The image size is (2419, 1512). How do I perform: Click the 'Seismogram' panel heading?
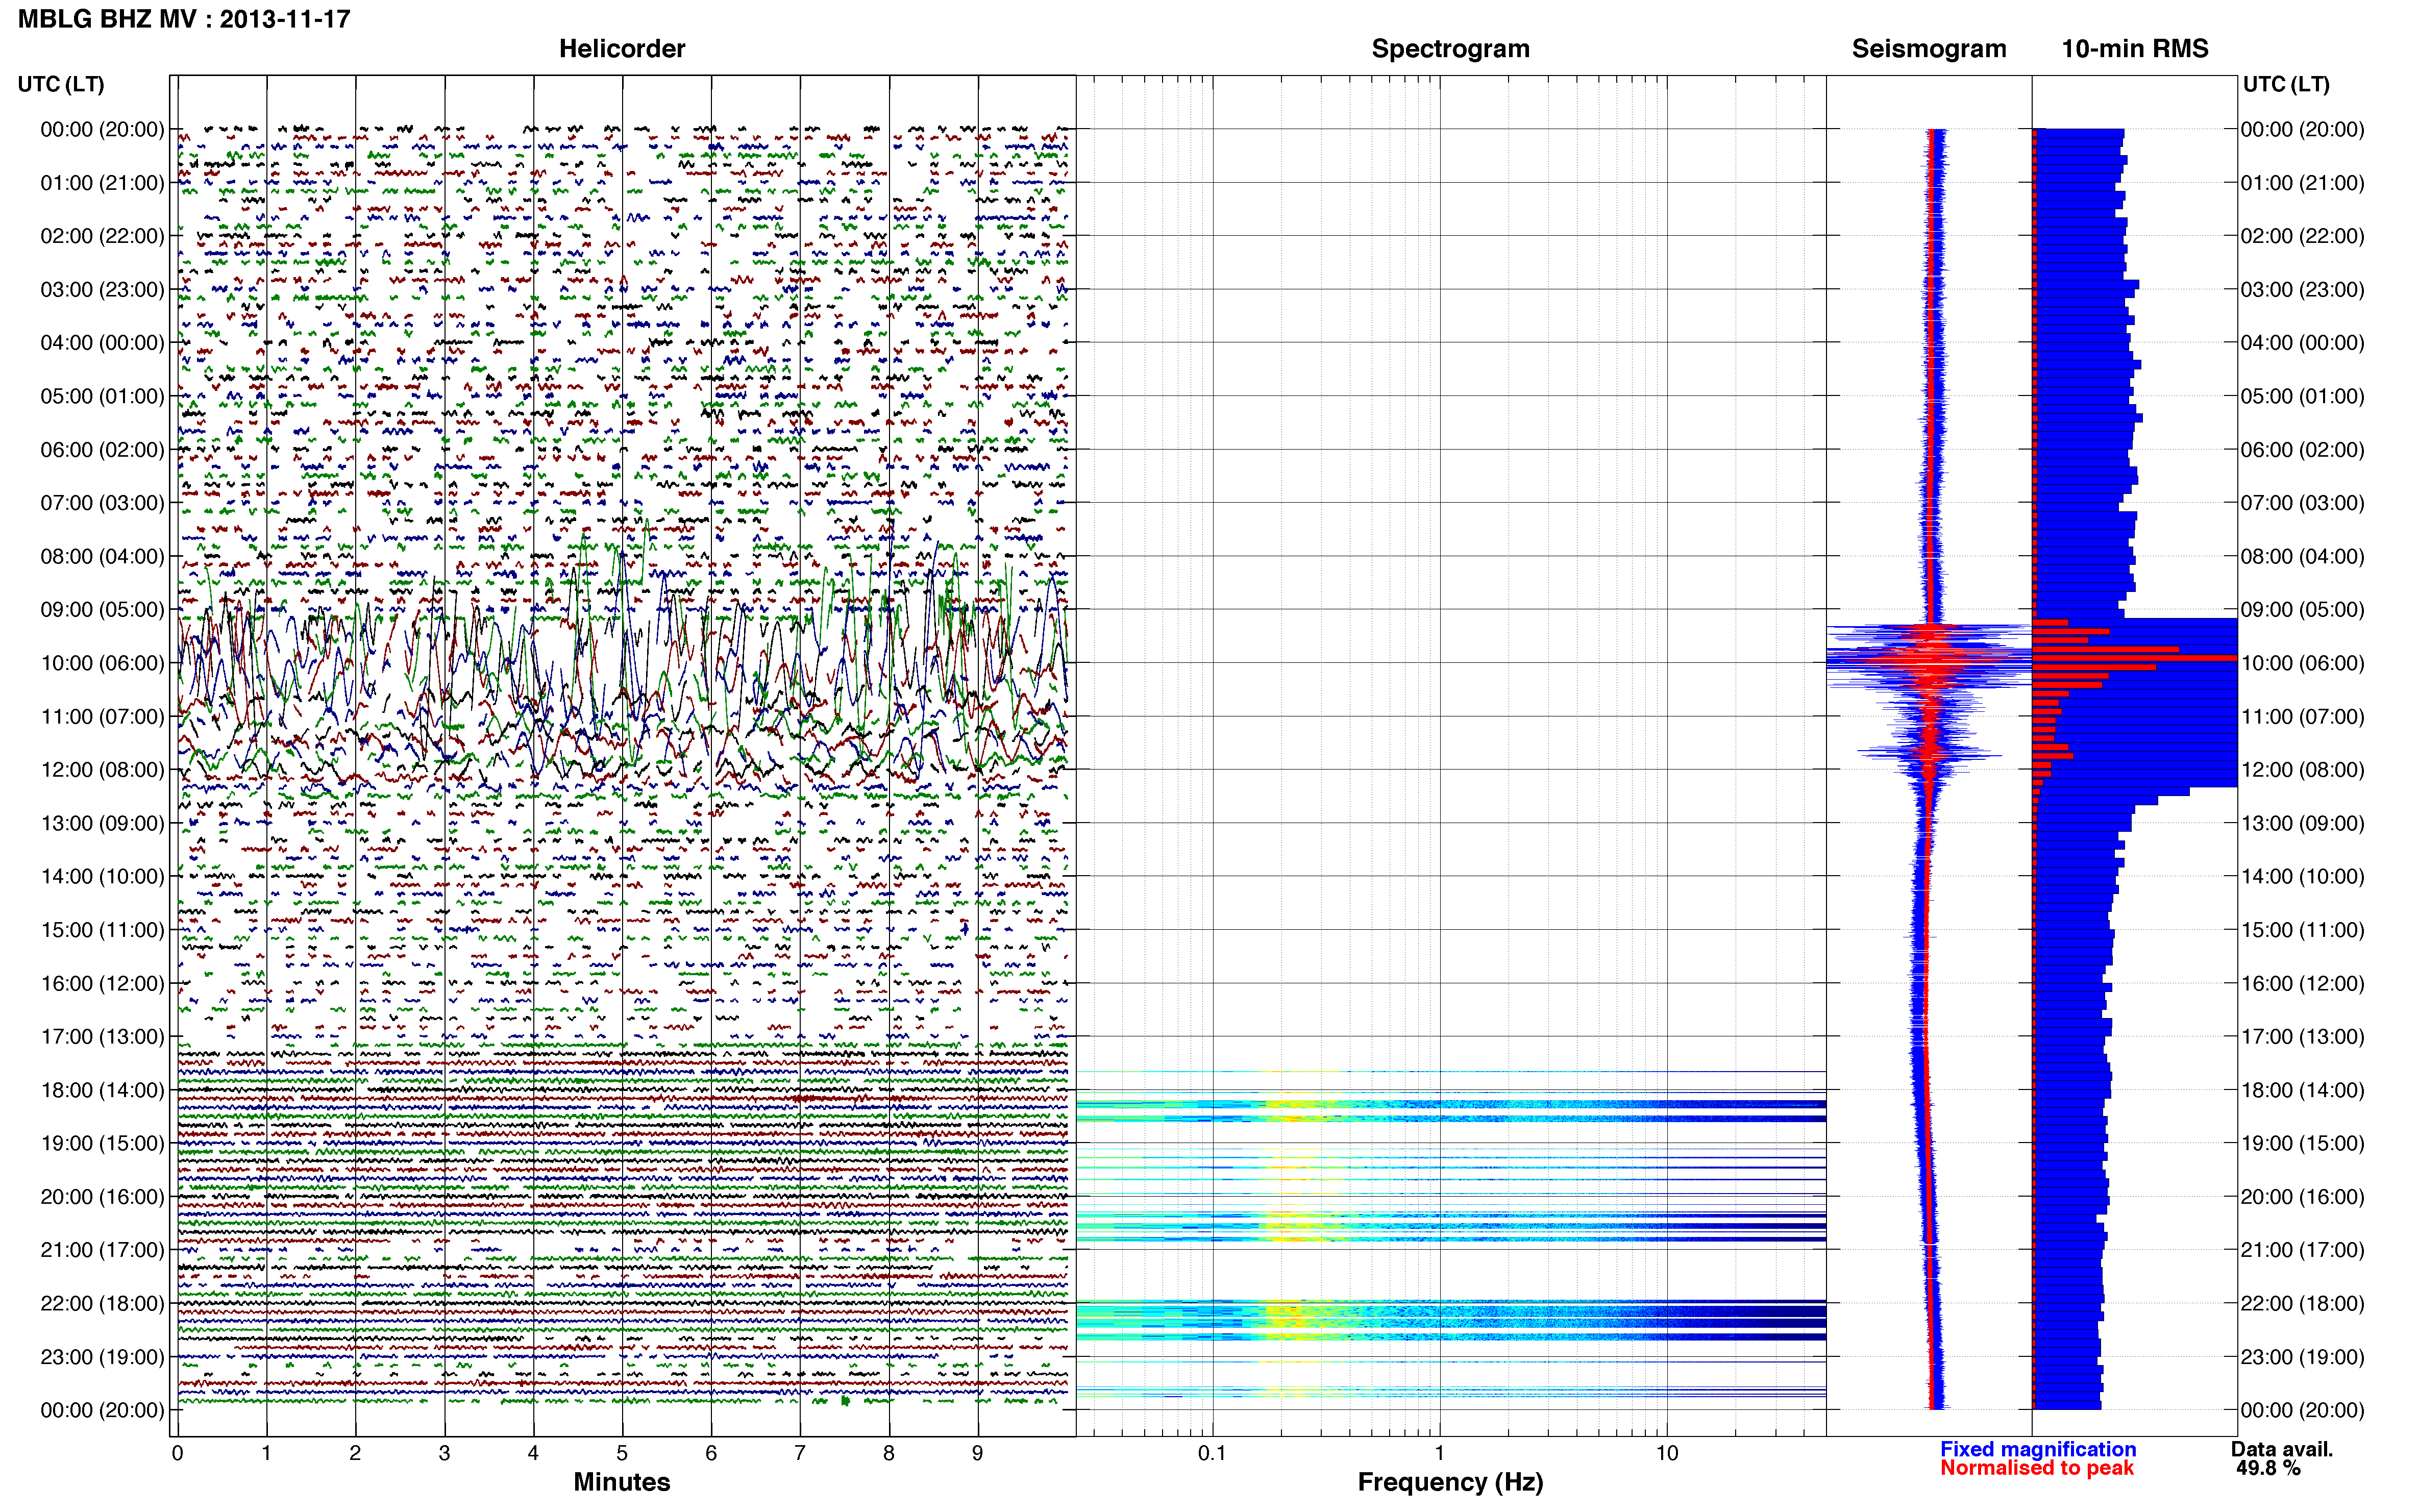(x=1929, y=48)
